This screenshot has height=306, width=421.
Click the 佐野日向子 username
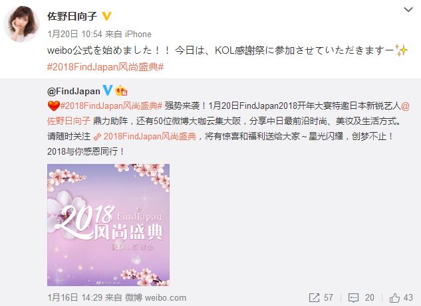pyautogui.click(x=72, y=17)
